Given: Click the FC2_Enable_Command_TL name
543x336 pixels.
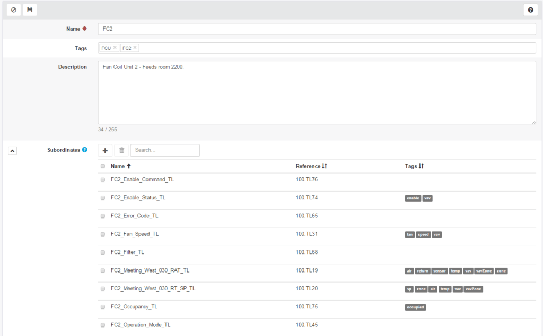Looking at the screenshot, I should pyautogui.click(x=142, y=179).
